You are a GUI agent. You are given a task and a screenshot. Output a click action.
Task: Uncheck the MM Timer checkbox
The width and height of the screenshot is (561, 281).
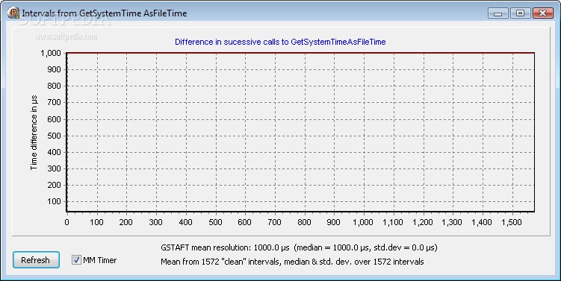coord(76,260)
